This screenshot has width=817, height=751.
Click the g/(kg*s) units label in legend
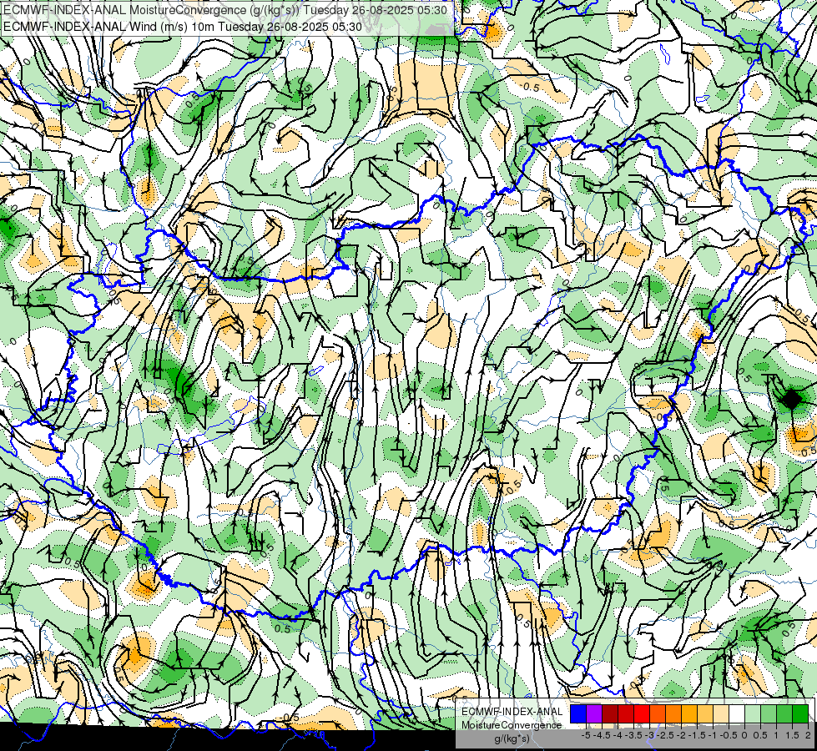coord(512,739)
